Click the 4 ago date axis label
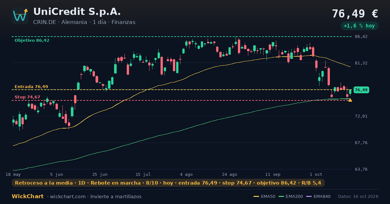 [186, 174]
